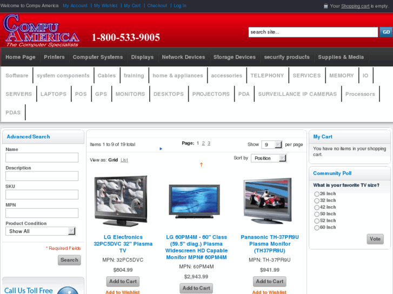
Task: Click the GO search button
Action: pos(386,32)
